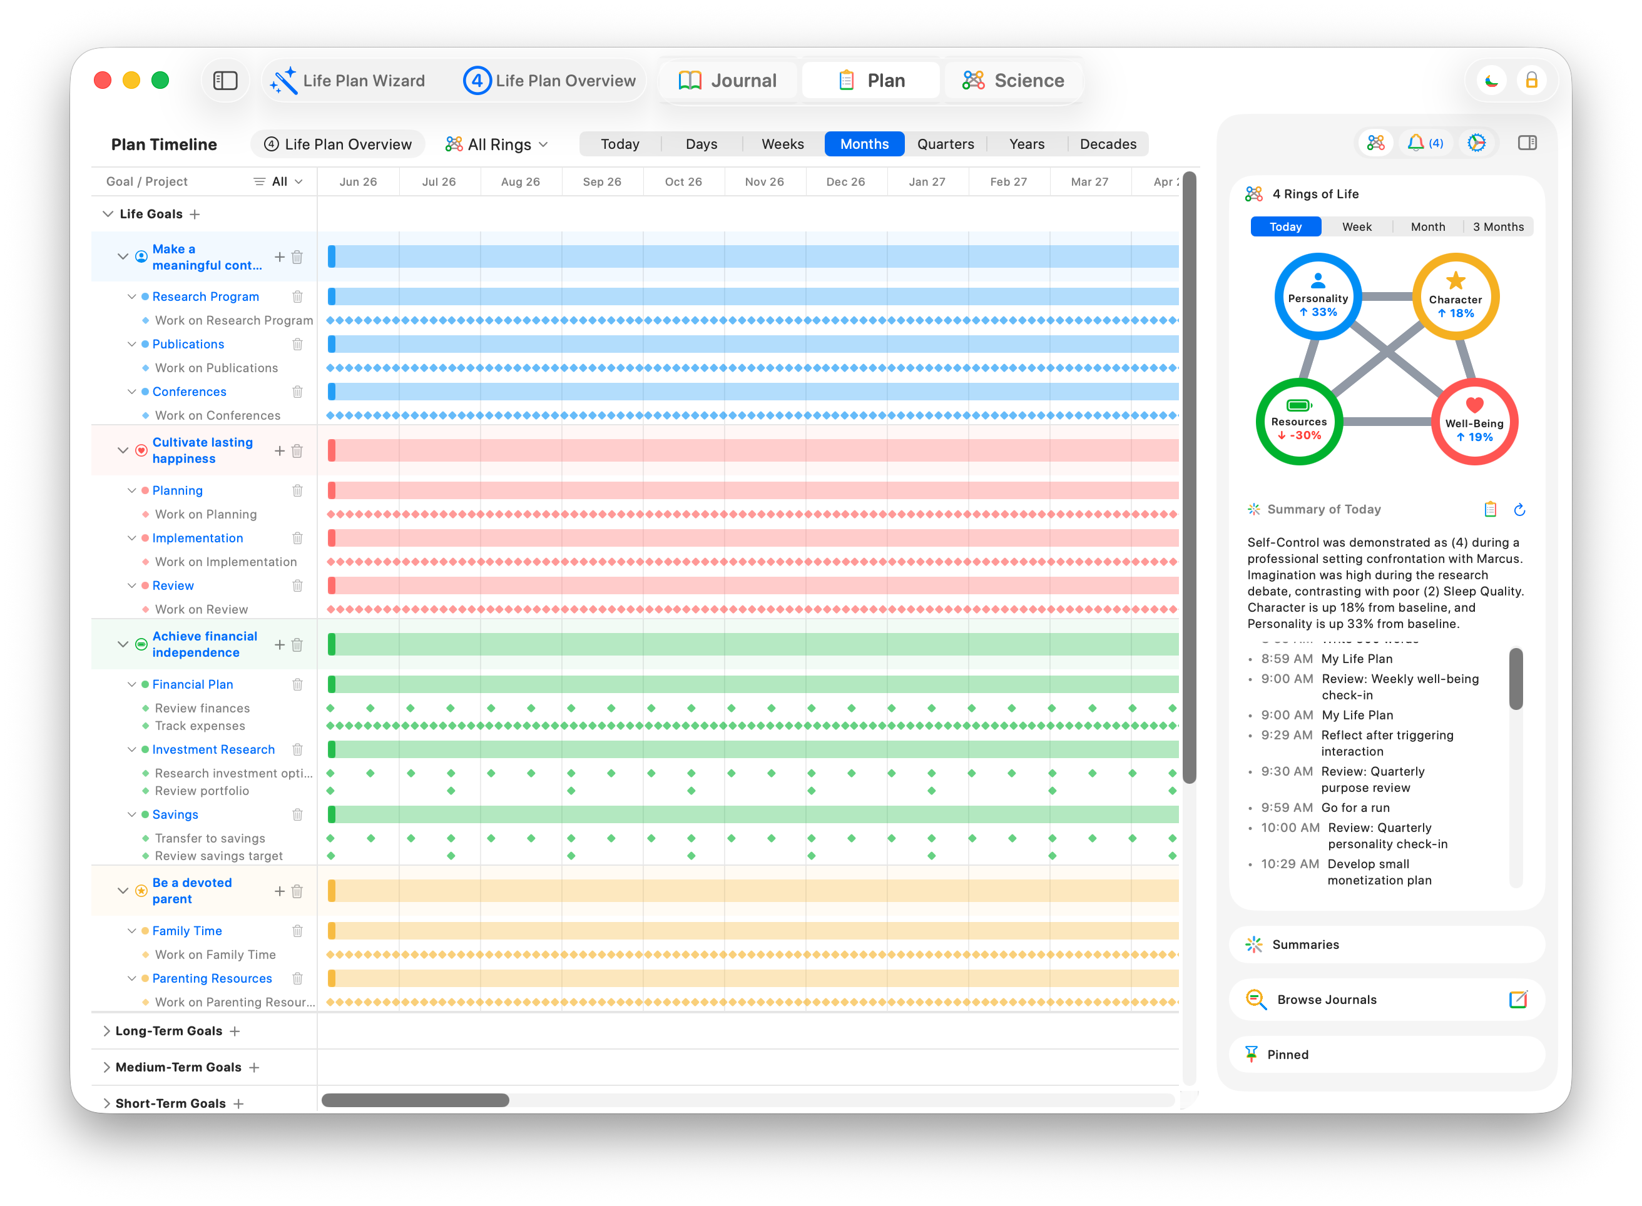Copy Summary of Today clipboard icon

(x=1489, y=510)
